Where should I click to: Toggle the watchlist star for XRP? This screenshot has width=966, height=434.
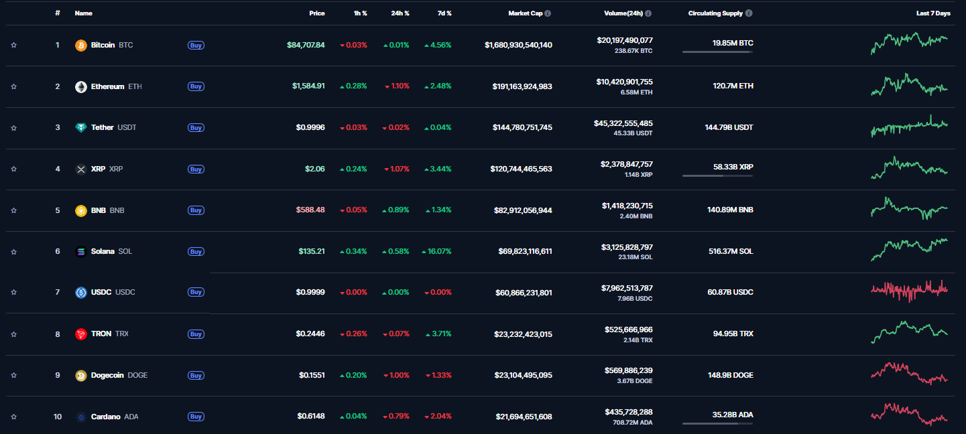(13, 169)
